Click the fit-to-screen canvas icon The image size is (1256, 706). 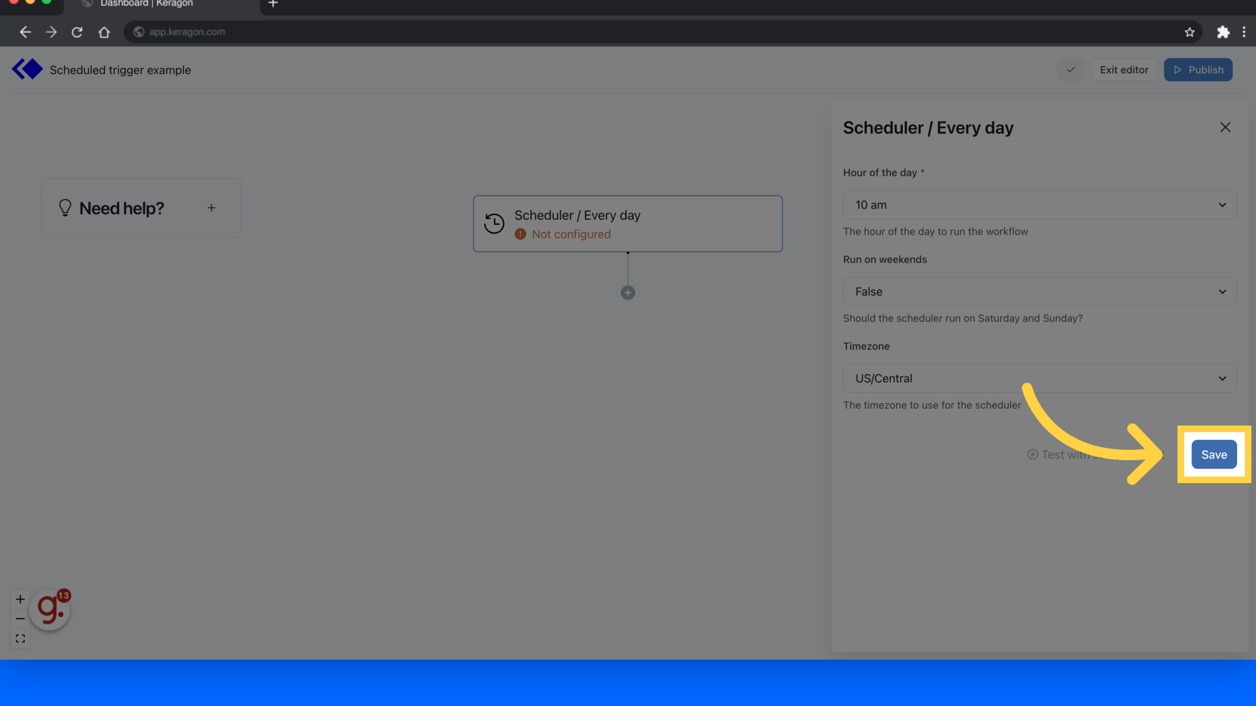click(20, 638)
